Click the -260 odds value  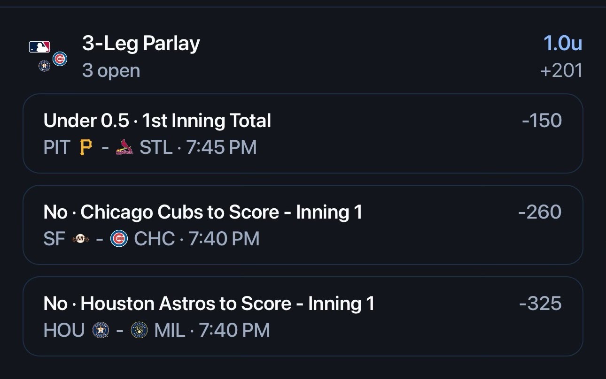pyautogui.click(x=540, y=212)
